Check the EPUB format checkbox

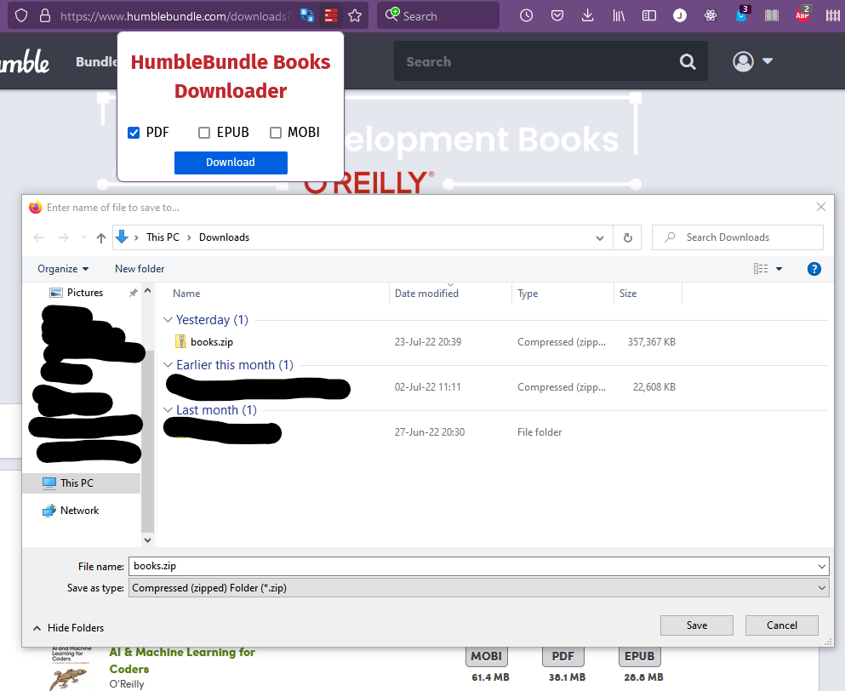click(x=204, y=133)
